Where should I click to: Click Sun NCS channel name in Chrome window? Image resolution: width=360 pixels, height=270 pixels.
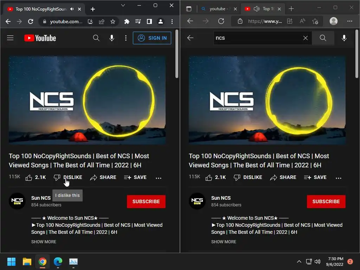41,198
